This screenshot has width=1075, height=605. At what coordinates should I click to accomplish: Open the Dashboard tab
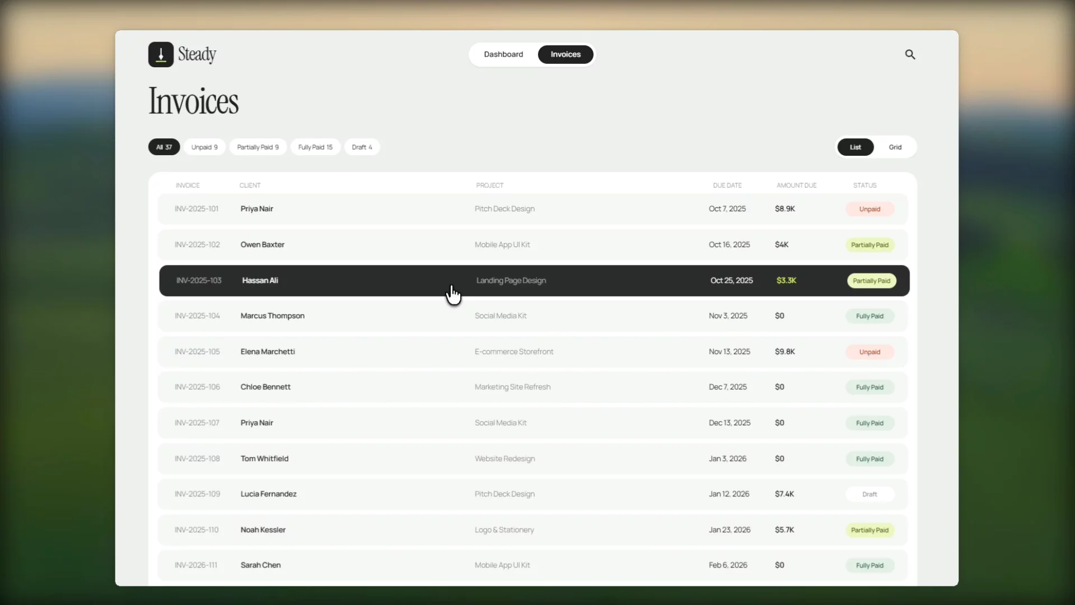503,54
